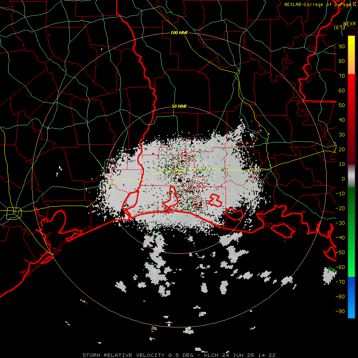Click the 70 value on the velocity scale
Viewport: 358px width, 358px height.
[342, 76]
